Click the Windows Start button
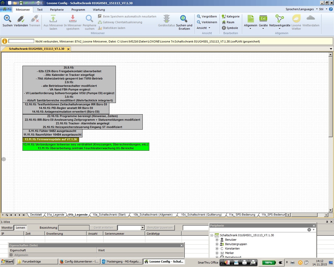 [x=7, y=262]
